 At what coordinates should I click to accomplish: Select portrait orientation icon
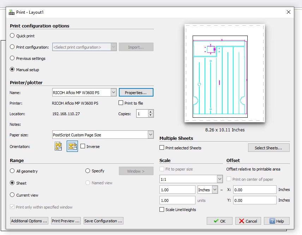(58, 146)
